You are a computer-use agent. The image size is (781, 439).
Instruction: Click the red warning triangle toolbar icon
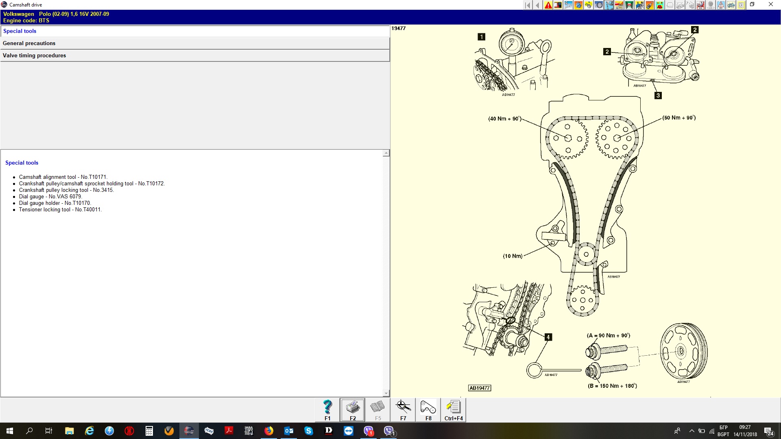pos(548,5)
